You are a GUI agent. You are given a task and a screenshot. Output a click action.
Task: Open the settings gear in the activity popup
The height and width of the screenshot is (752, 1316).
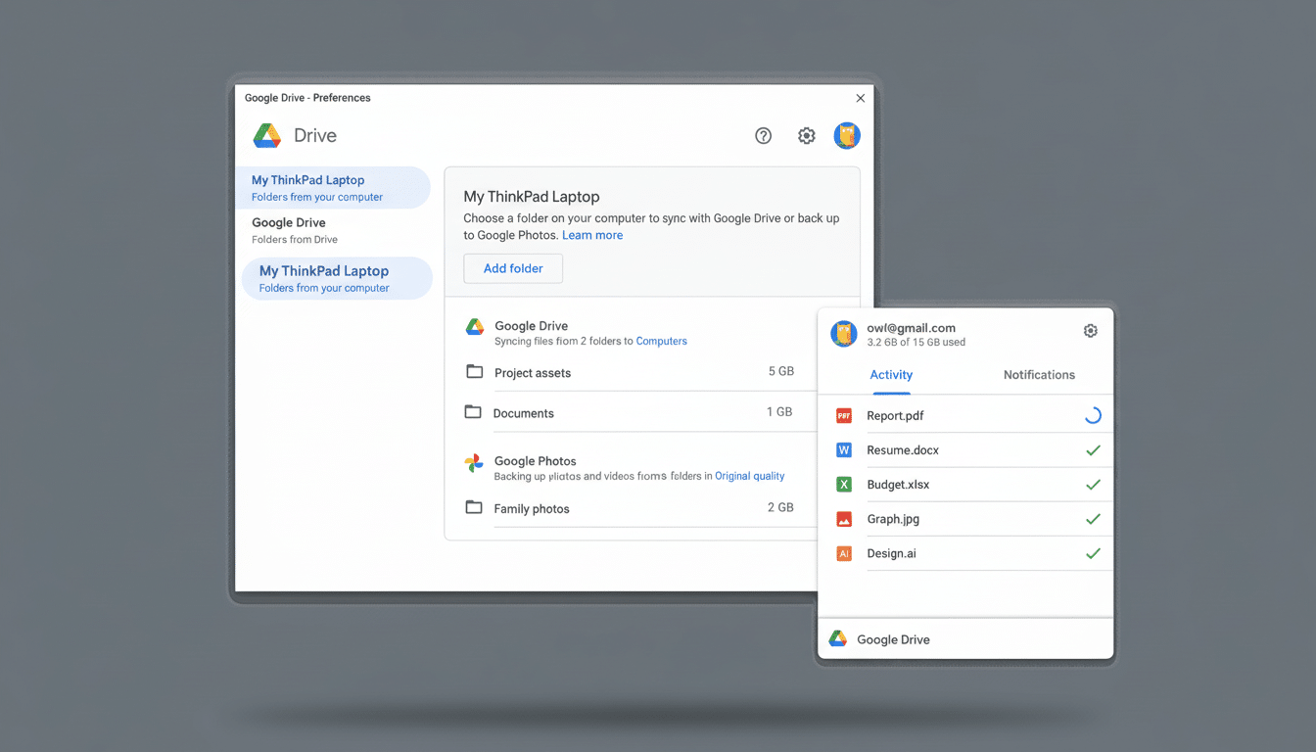tap(1090, 331)
